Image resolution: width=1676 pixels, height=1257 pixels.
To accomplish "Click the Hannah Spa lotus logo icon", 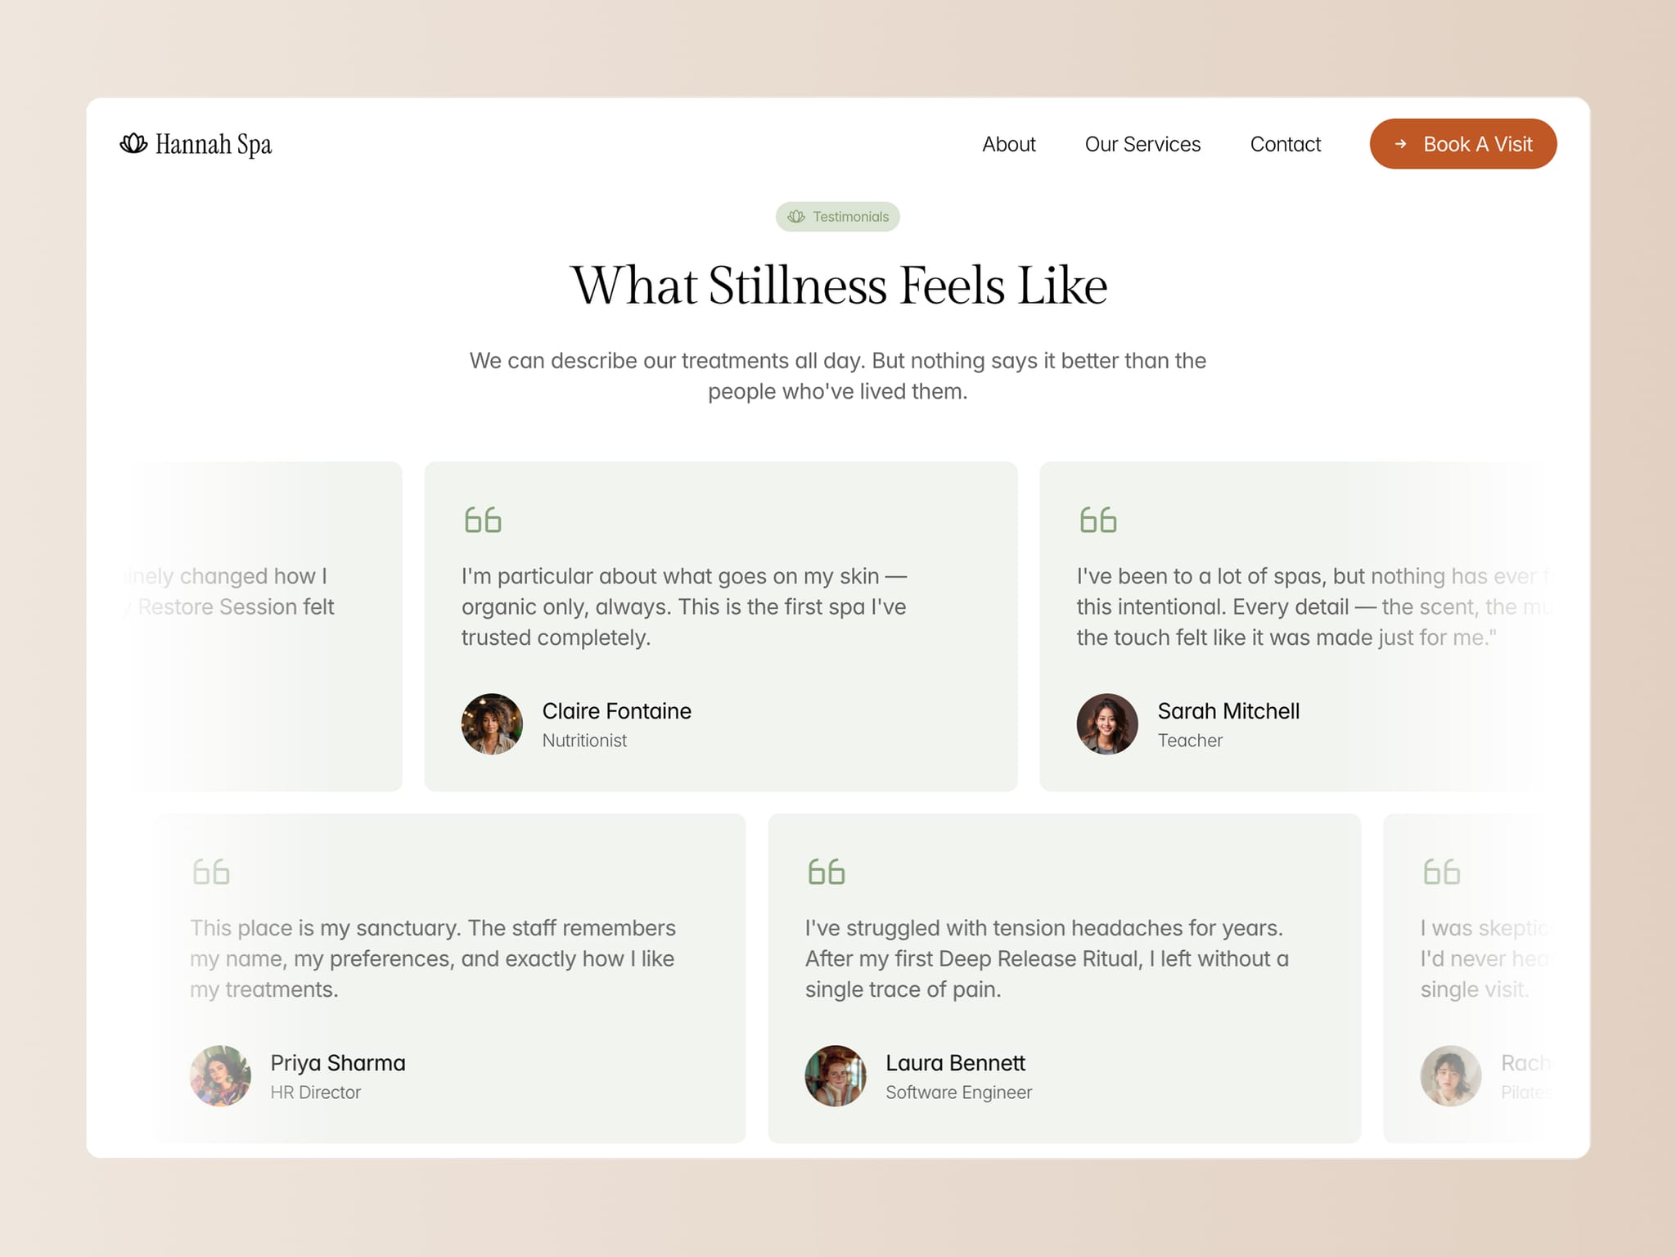I will (133, 144).
